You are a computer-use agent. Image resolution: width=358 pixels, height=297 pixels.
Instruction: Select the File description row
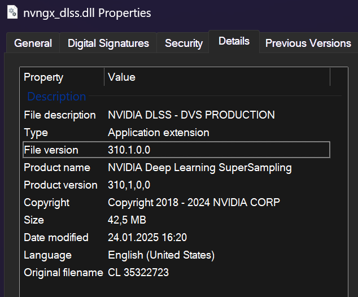(x=60, y=115)
